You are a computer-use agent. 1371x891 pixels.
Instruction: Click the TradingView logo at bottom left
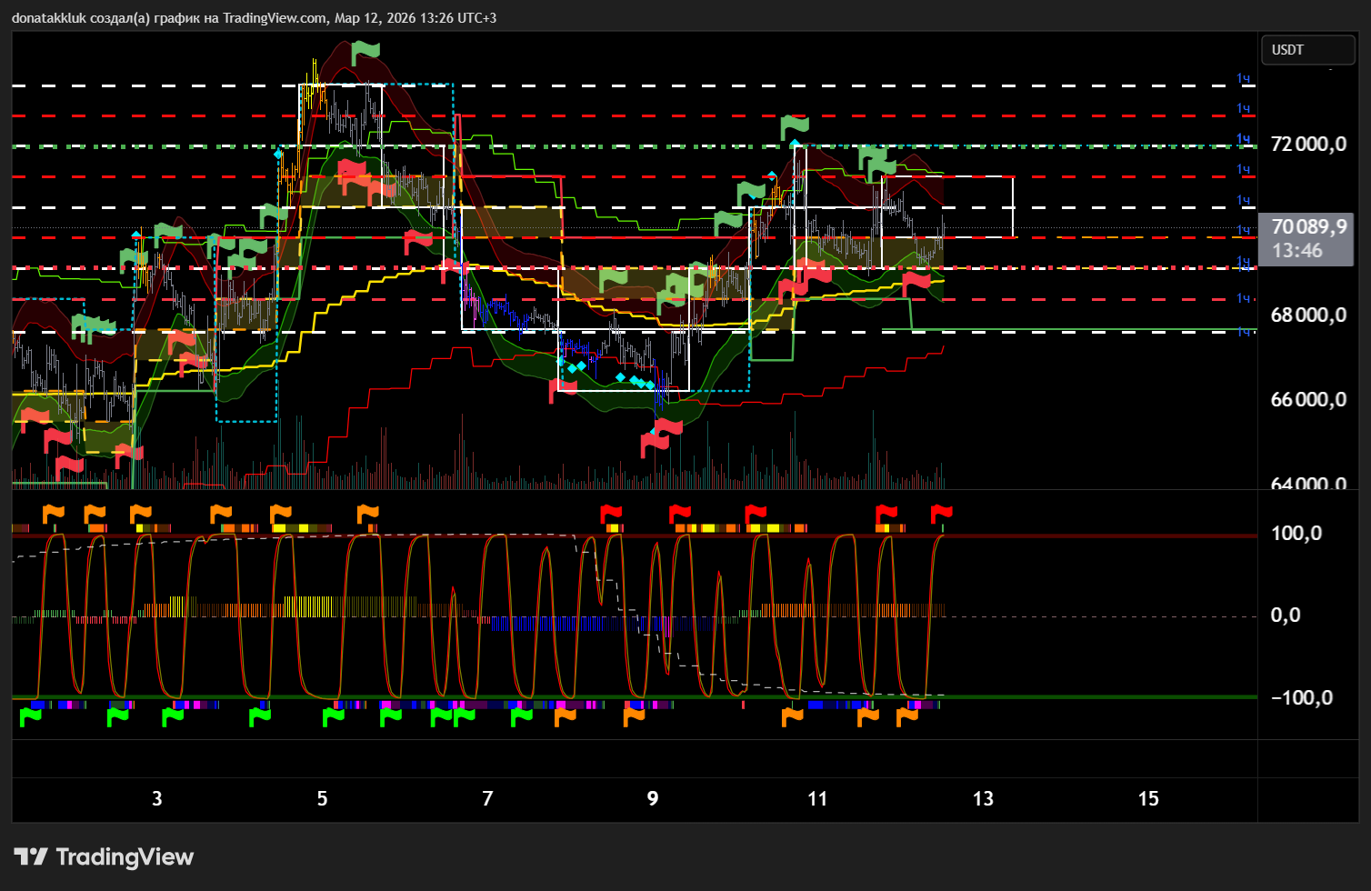click(104, 856)
